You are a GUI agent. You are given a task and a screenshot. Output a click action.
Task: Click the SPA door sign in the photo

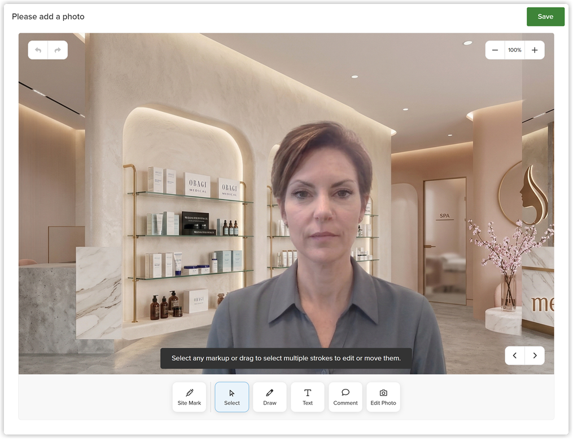pos(444,216)
